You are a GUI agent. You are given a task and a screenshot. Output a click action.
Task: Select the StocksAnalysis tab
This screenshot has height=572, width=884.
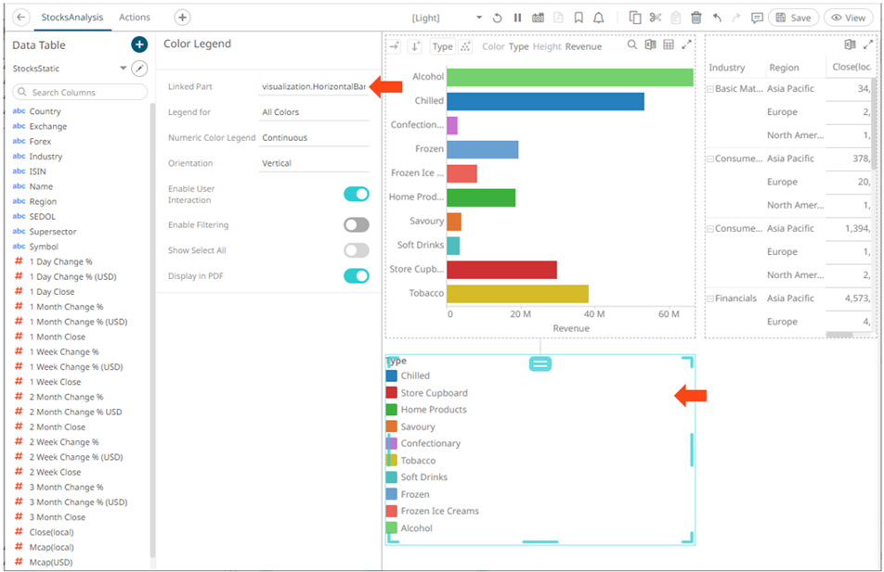pos(73,18)
